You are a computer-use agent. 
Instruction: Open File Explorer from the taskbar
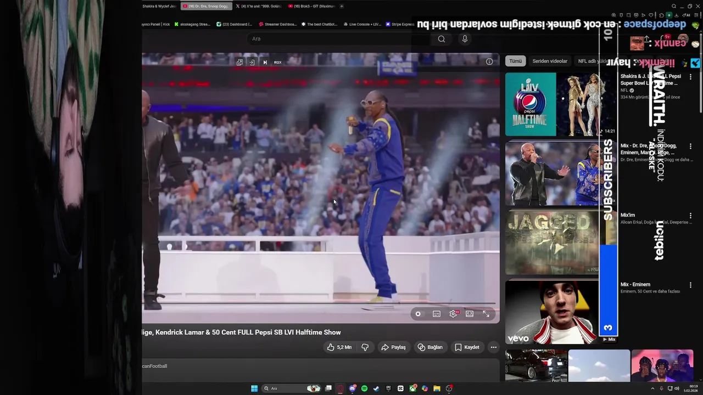pyautogui.click(x=437, y=388)
